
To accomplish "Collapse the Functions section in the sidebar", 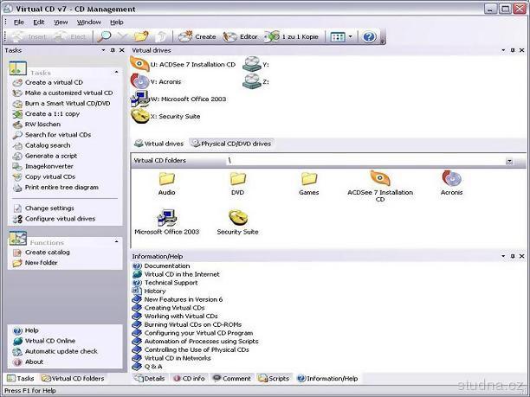I will [115, 242].
